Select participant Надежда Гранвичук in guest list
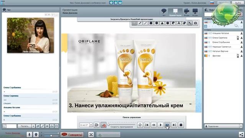 pyautogui.click(x=223, y=47)
